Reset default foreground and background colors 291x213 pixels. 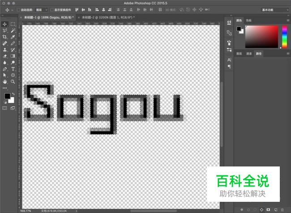point(5,102)
